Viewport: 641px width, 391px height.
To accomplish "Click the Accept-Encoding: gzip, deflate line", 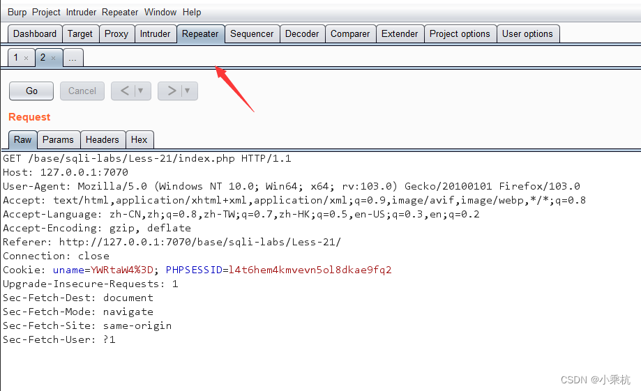I will tap(97, 228).
